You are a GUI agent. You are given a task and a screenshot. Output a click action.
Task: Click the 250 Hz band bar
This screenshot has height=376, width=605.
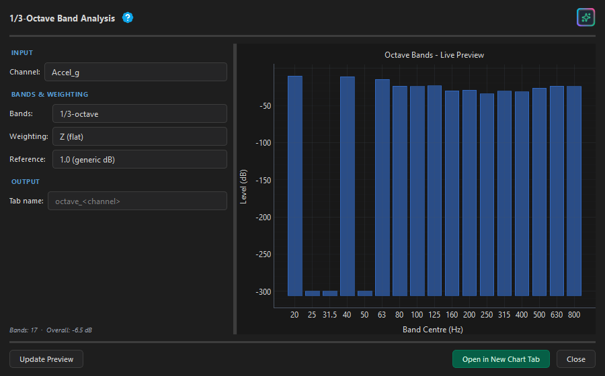click(x=487, y=195)
